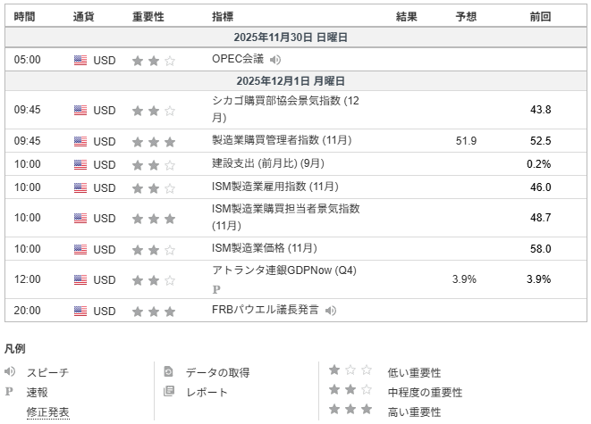The image size is (591, 424).
Task: Click the speaker icon beside FRBパウエル議長発言
Action: click(x=331, y=311)
